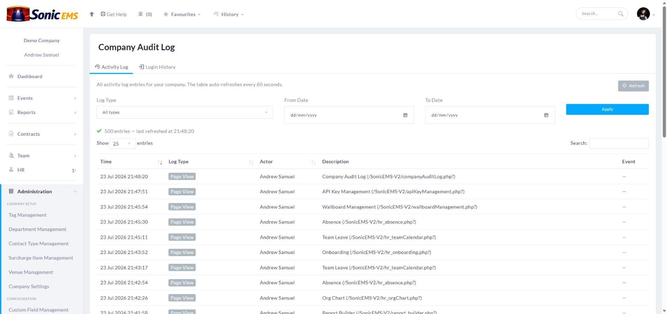Image resolution: width=667 pixels, height=314 pixels.
Task: Click the Apply button
Action: tap(607, 109)
